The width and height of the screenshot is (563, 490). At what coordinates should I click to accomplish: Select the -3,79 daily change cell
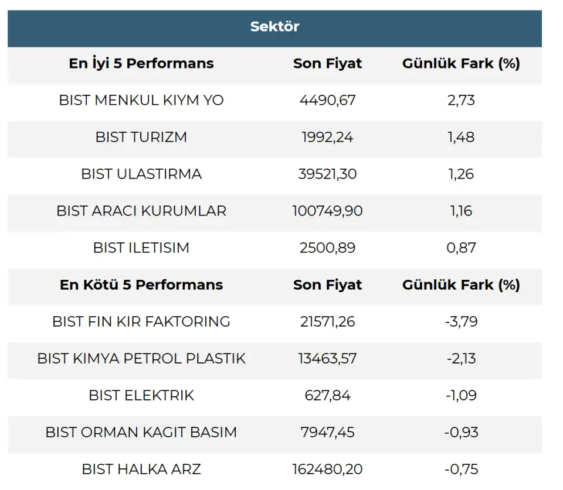[461, 322]
